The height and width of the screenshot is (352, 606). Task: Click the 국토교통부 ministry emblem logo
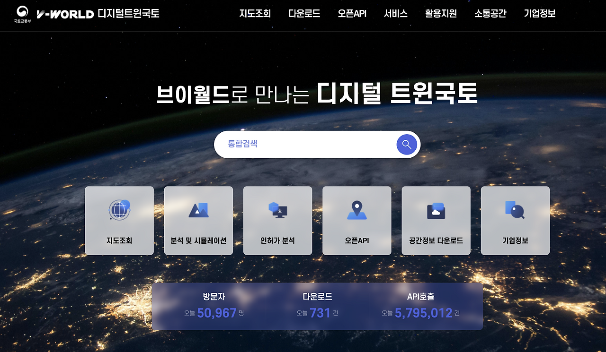22,14
